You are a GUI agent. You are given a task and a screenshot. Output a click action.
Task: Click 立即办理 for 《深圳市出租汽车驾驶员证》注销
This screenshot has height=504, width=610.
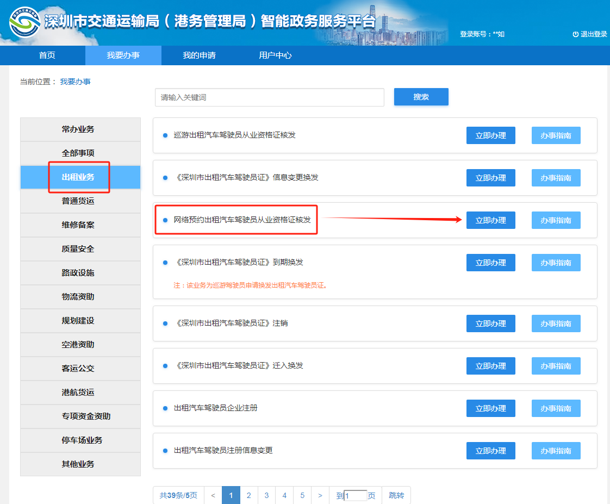click(490, 323)
